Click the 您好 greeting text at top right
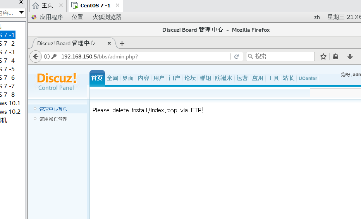Image resolution: width=361 pixels, height=219 pixels. 346,75
